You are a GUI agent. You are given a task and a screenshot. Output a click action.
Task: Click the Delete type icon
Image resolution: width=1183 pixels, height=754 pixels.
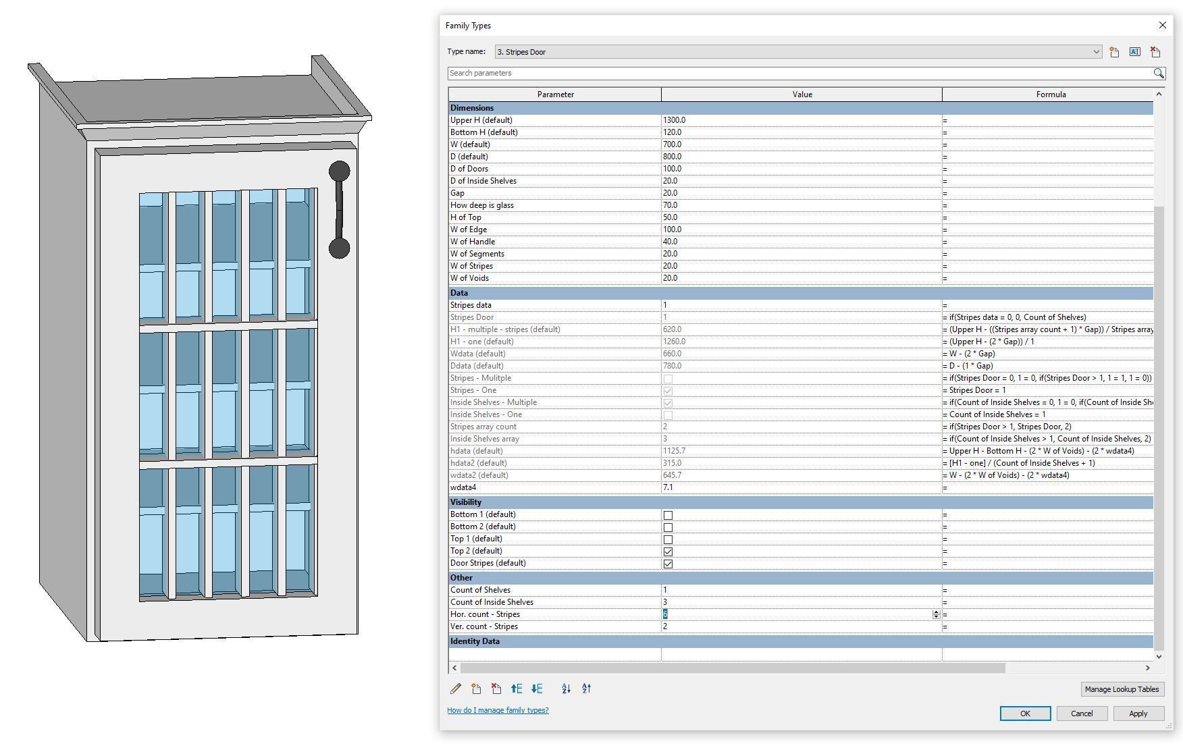1155,52
